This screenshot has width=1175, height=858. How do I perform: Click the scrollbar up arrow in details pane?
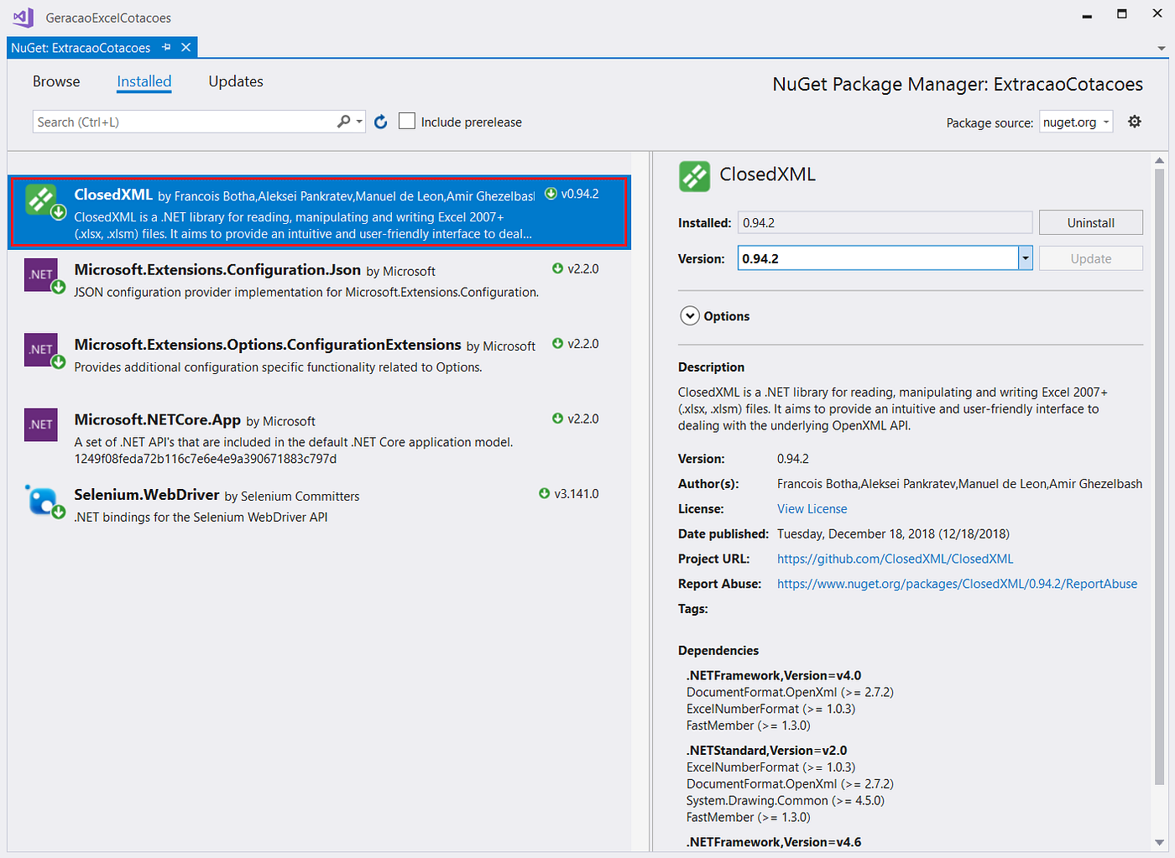(1160, 159)
